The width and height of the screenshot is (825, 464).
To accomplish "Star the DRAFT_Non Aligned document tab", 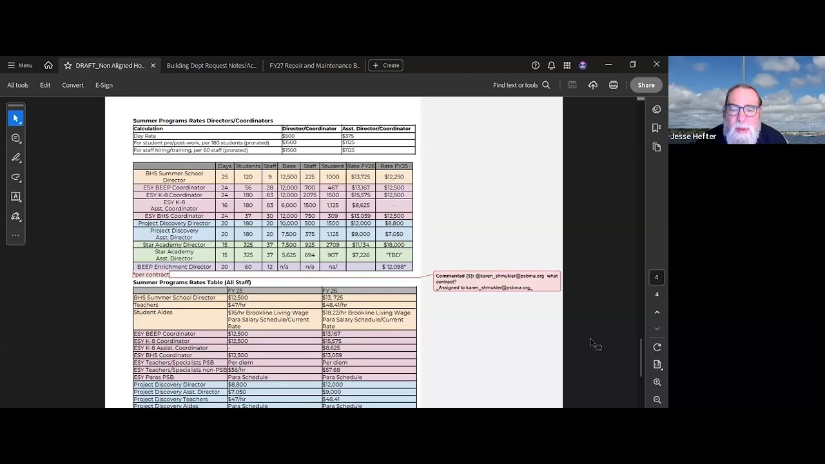I will (x=68, y=65).
